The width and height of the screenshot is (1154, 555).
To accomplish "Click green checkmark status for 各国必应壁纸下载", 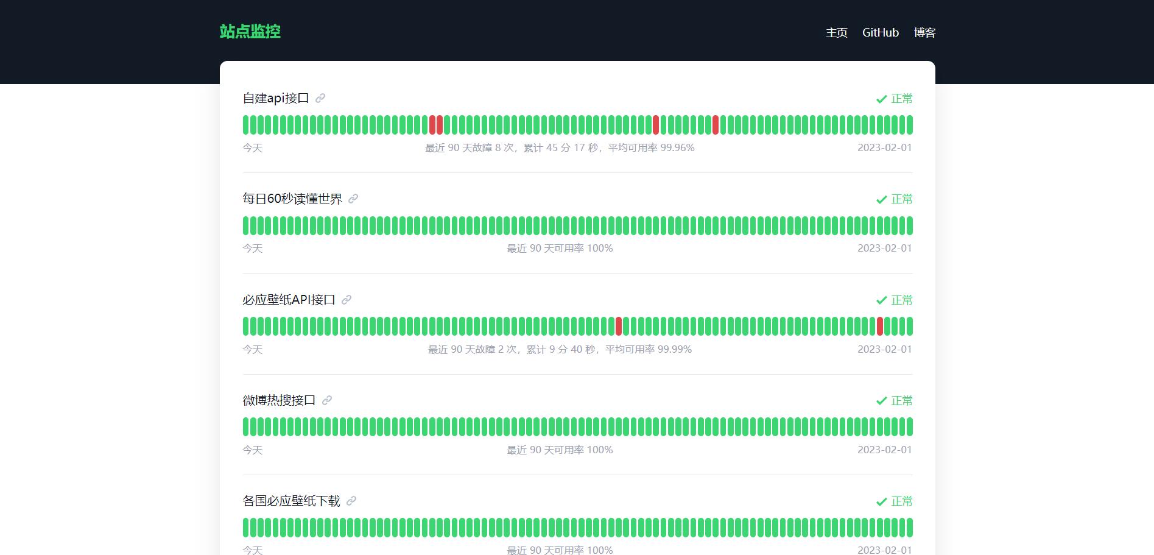I will [881, 501].
